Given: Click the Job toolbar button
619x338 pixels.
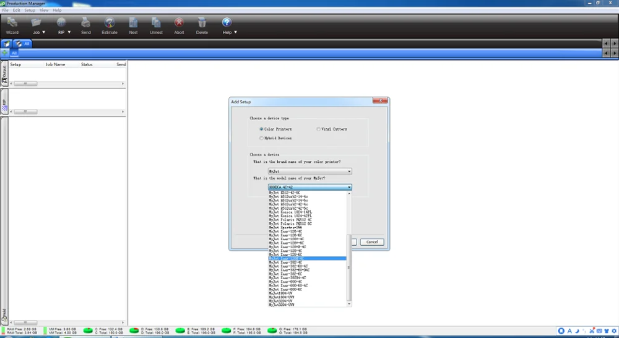Looking at the screenshot, I should tap(37, 26).
